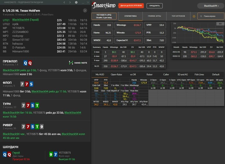
Task: Click the green T card in ТУРН row
Action: tap(37, 106)
